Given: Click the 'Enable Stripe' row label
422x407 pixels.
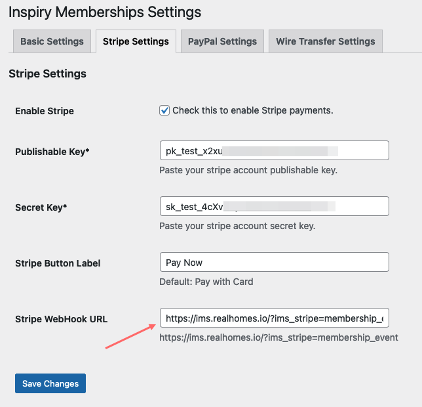Looking at the screenshot, I should [45, 111].
